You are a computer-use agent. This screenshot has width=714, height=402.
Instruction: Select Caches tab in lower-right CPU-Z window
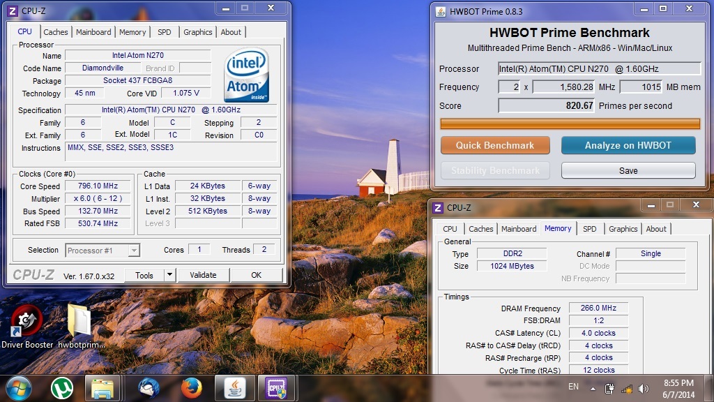click(x=481, y=229)
